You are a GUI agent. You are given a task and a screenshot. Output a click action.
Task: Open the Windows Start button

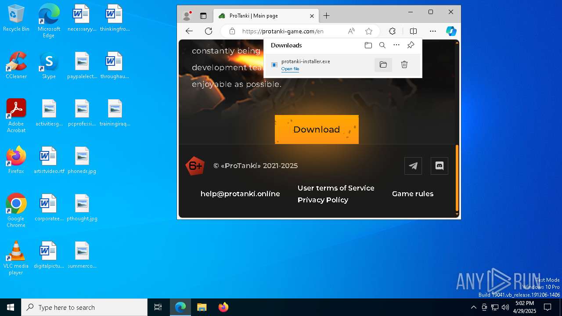click(x=11, y=307)
